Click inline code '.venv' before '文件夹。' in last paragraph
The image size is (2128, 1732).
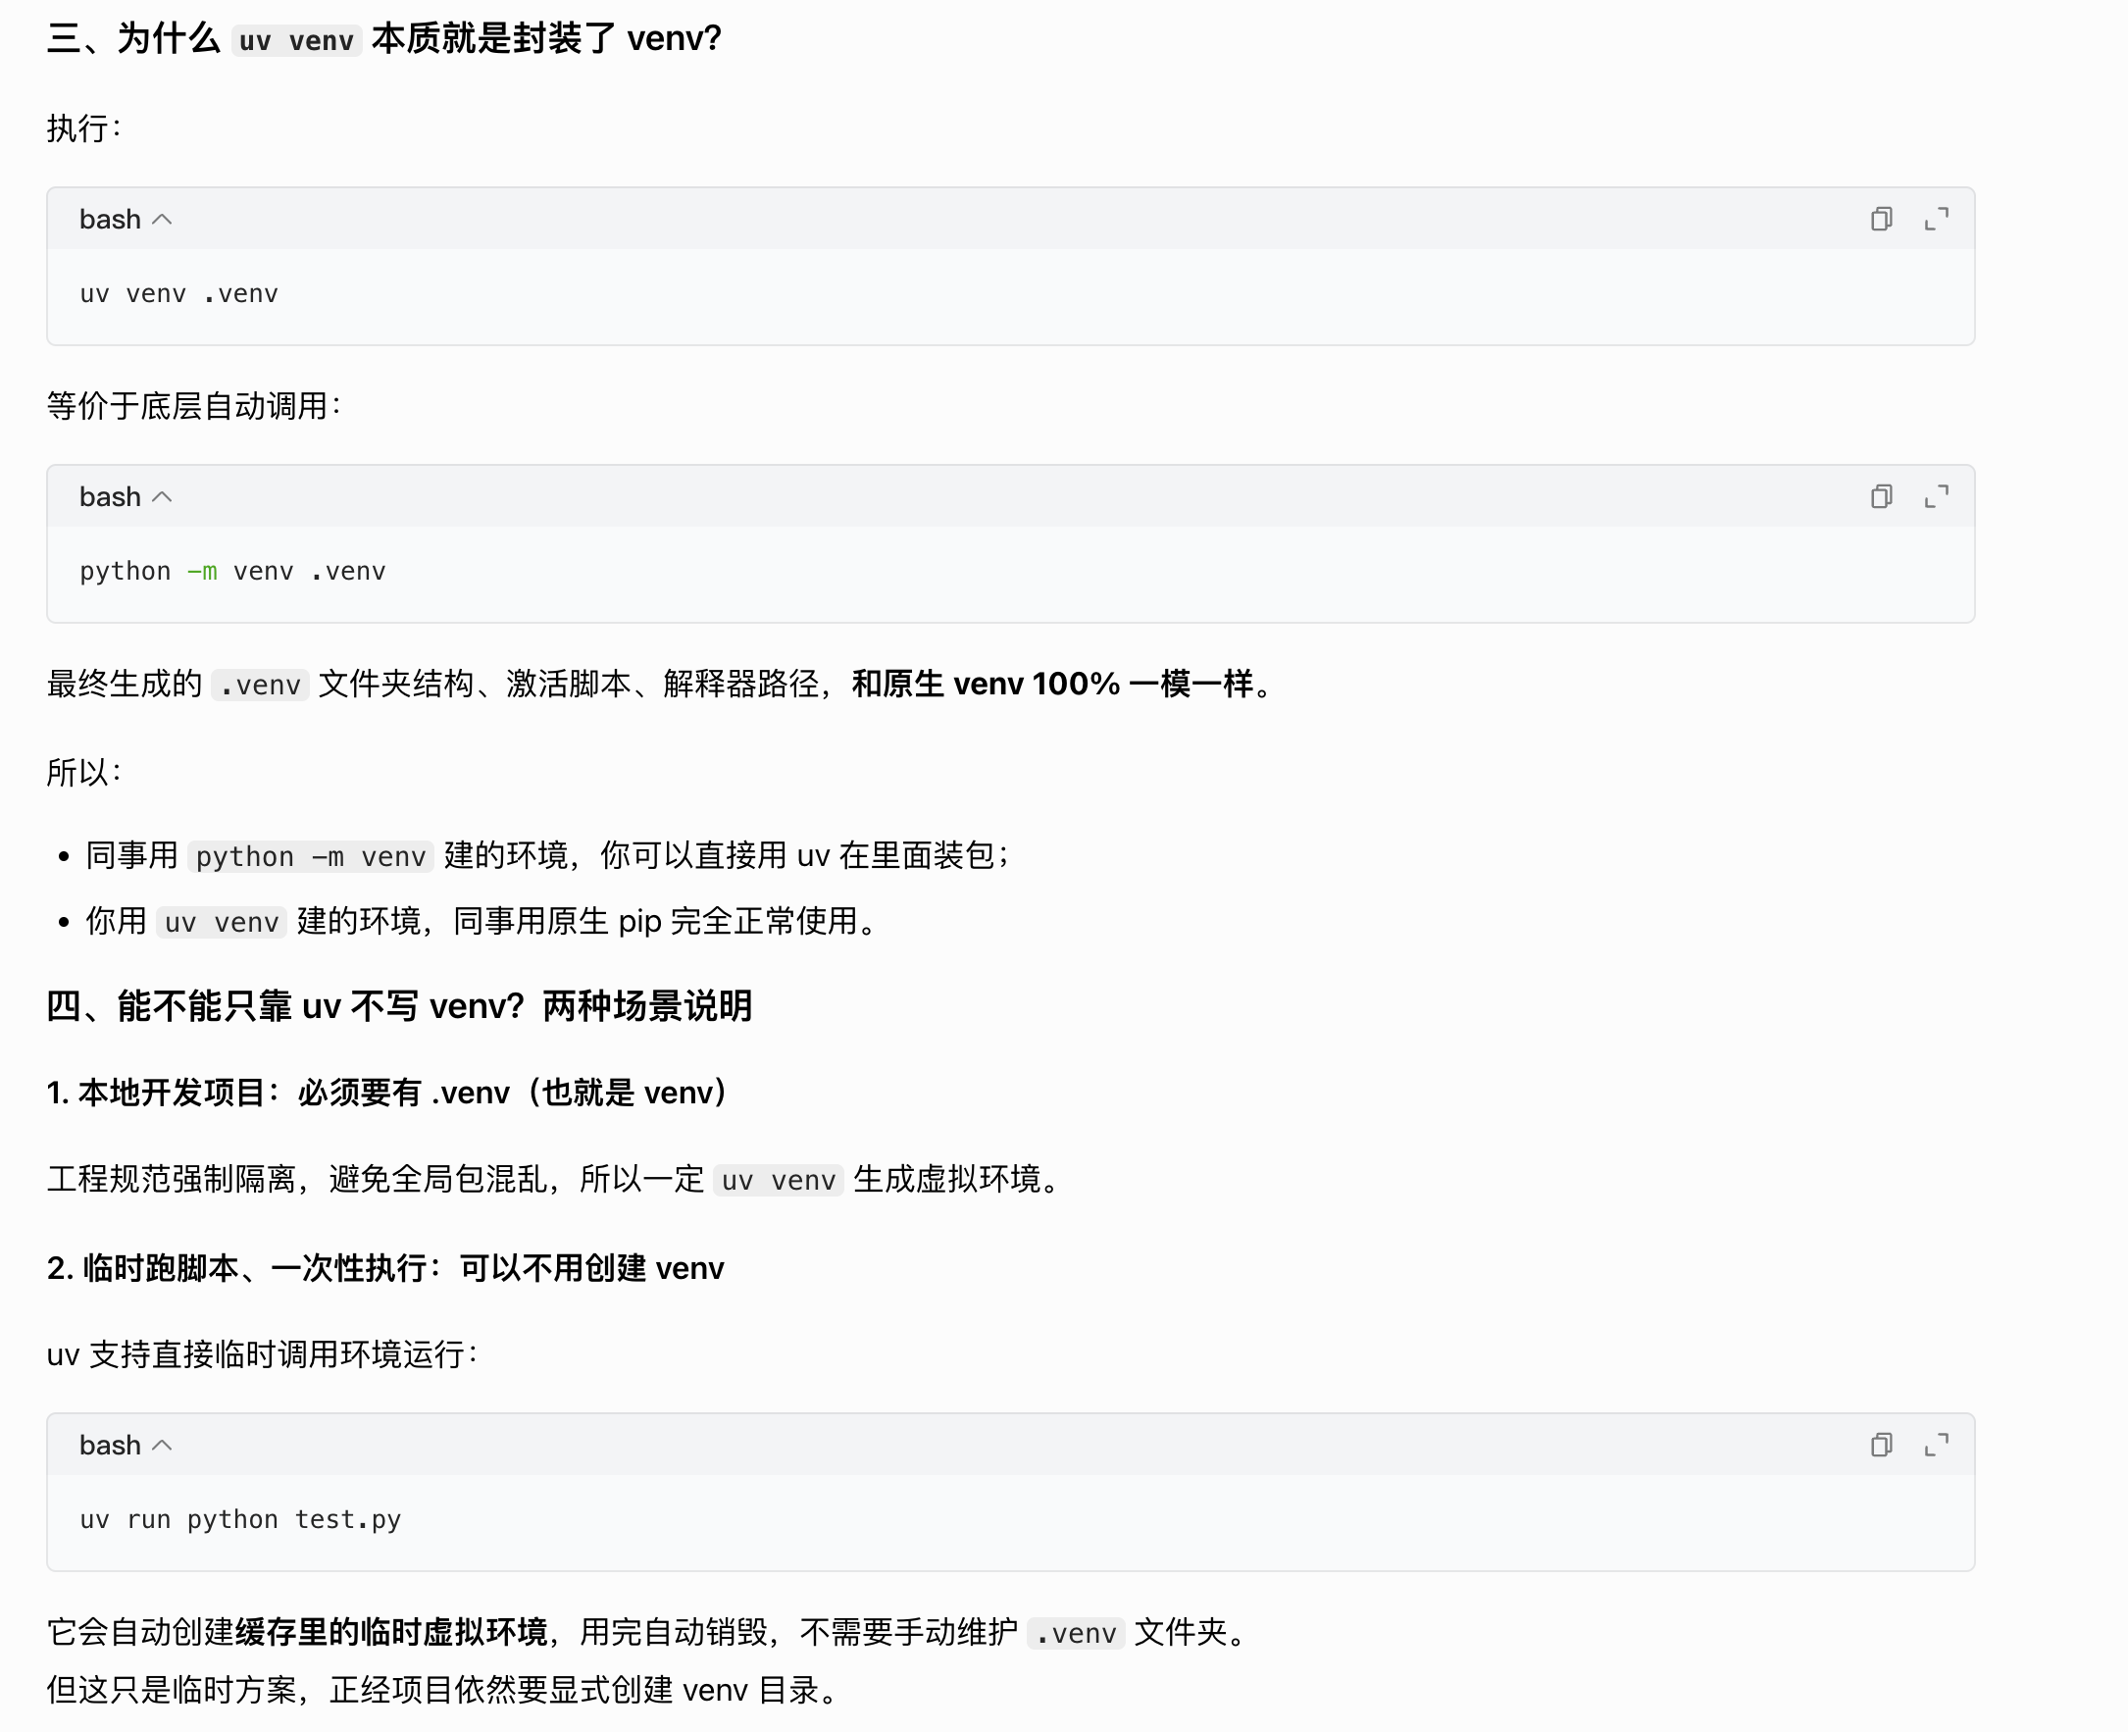(1076, 1633)
